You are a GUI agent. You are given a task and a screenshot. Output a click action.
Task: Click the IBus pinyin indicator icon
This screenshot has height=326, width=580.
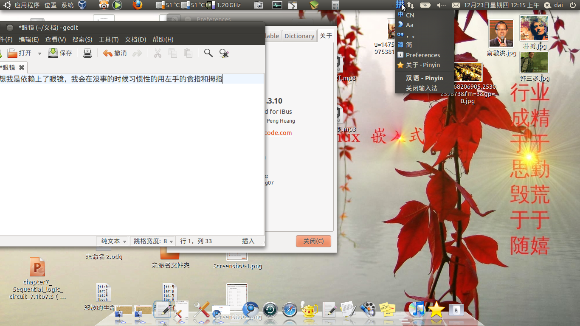point(400,5)
